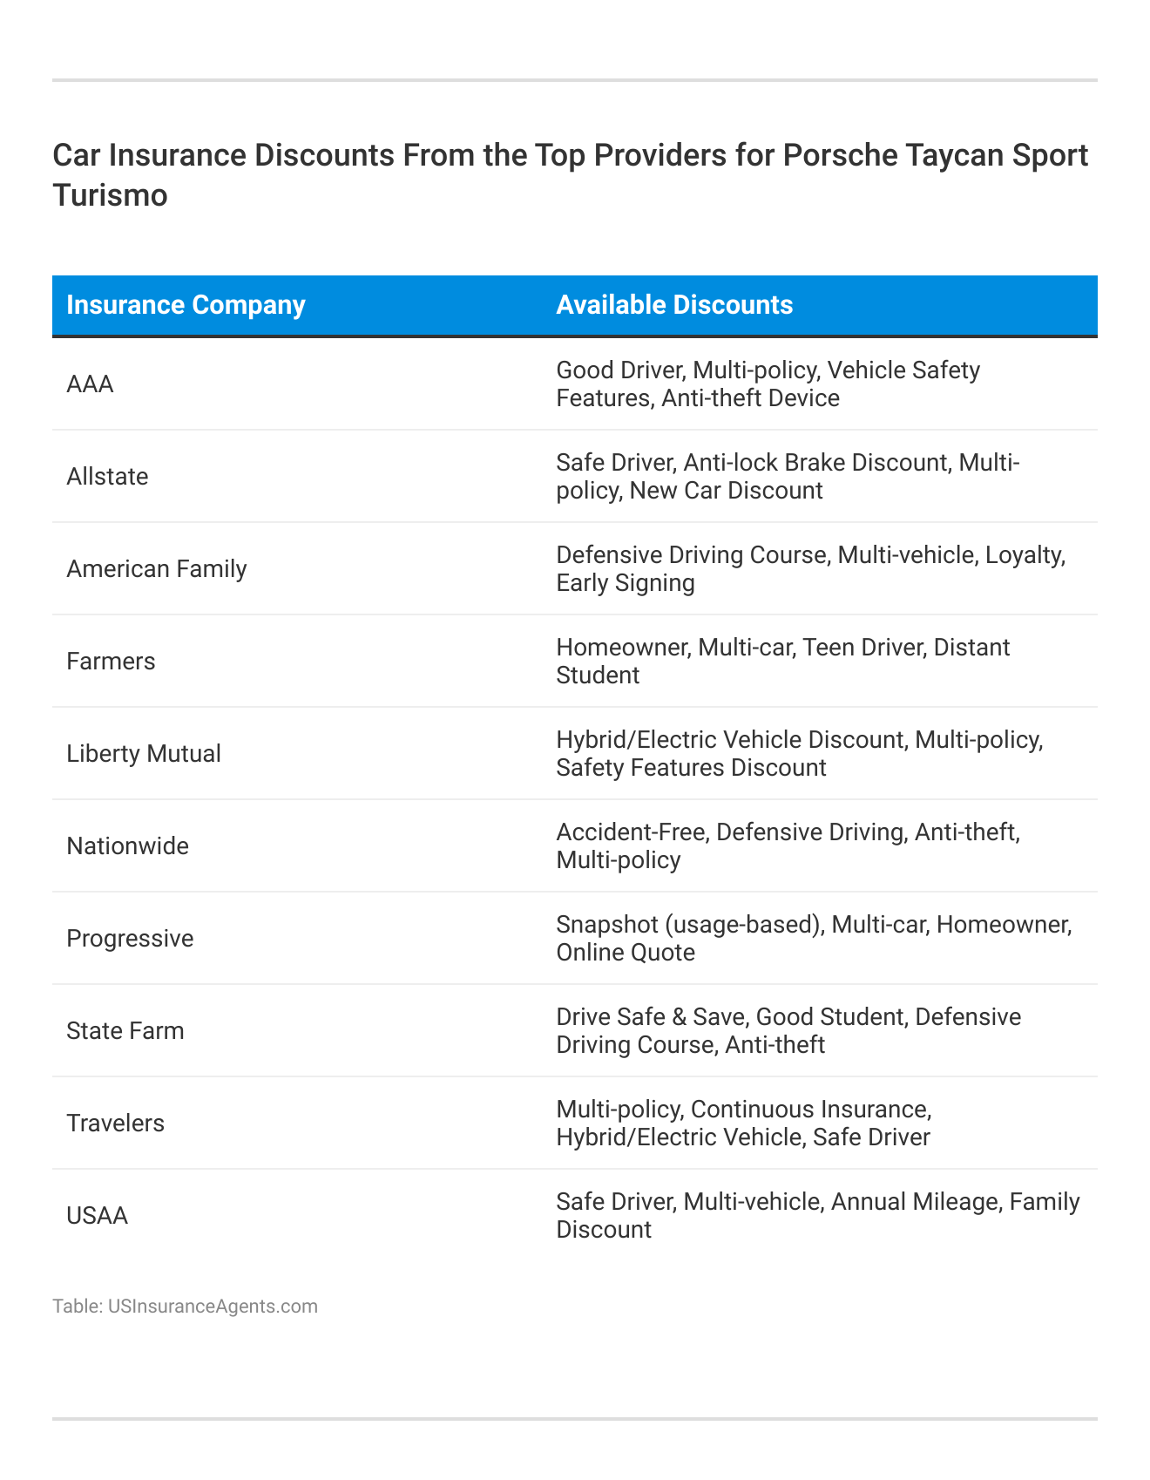Image resolution: width=1150 pixels, height=1480 pixels.
Task: Select the Progressive row label
Action: [130, 939]
